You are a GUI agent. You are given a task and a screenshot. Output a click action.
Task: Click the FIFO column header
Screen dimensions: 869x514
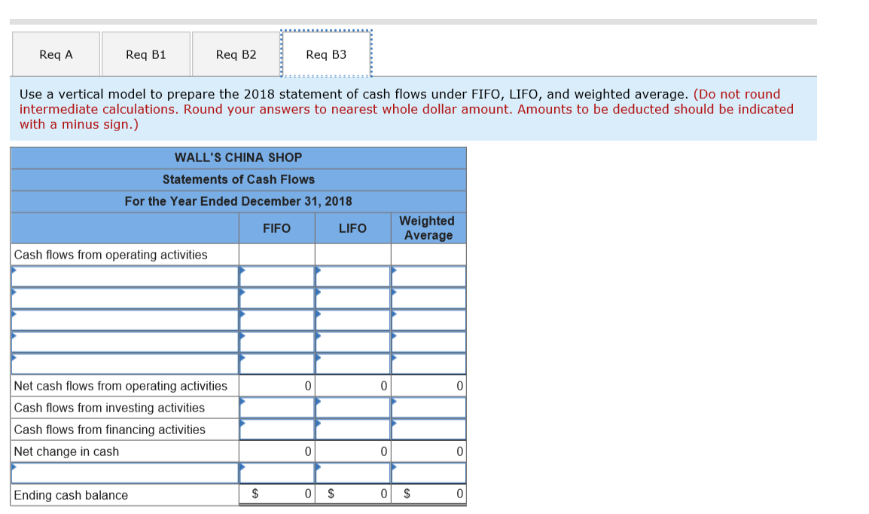[x=276, y=228]
